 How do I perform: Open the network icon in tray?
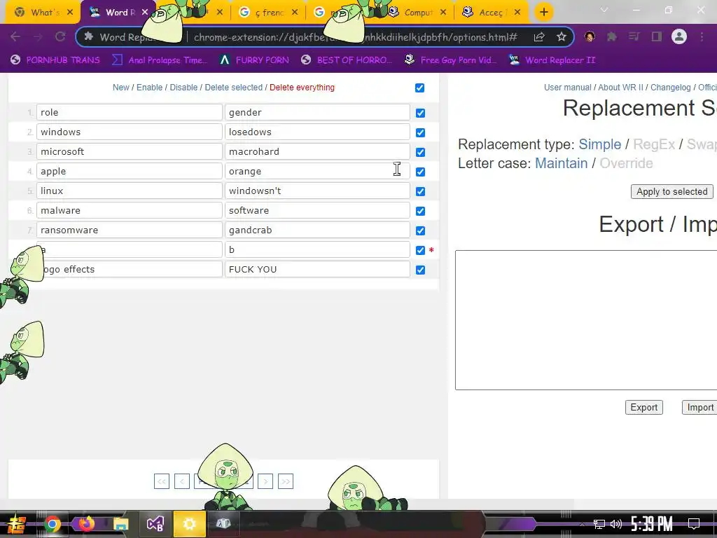coord(599,524)
